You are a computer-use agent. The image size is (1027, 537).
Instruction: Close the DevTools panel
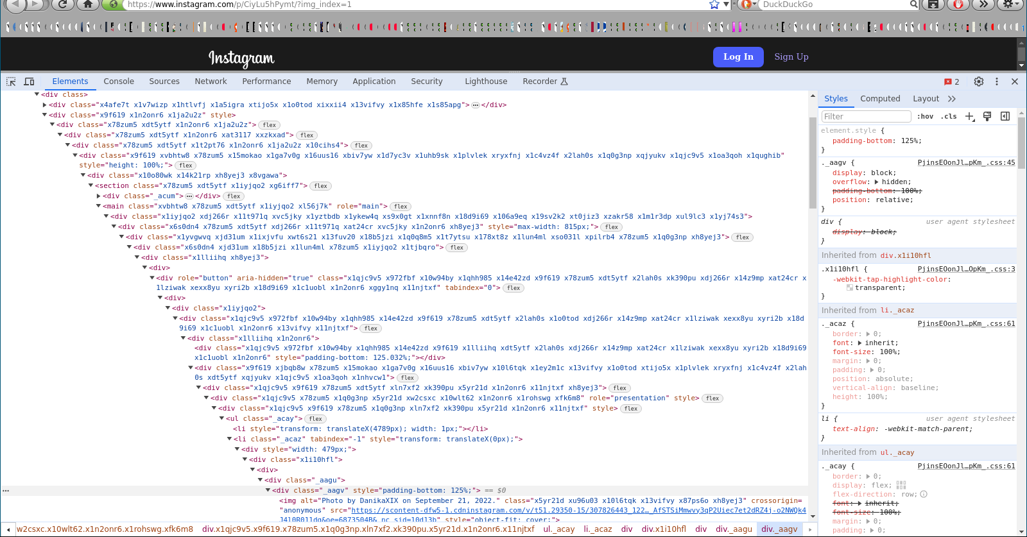click(1015, 81)
